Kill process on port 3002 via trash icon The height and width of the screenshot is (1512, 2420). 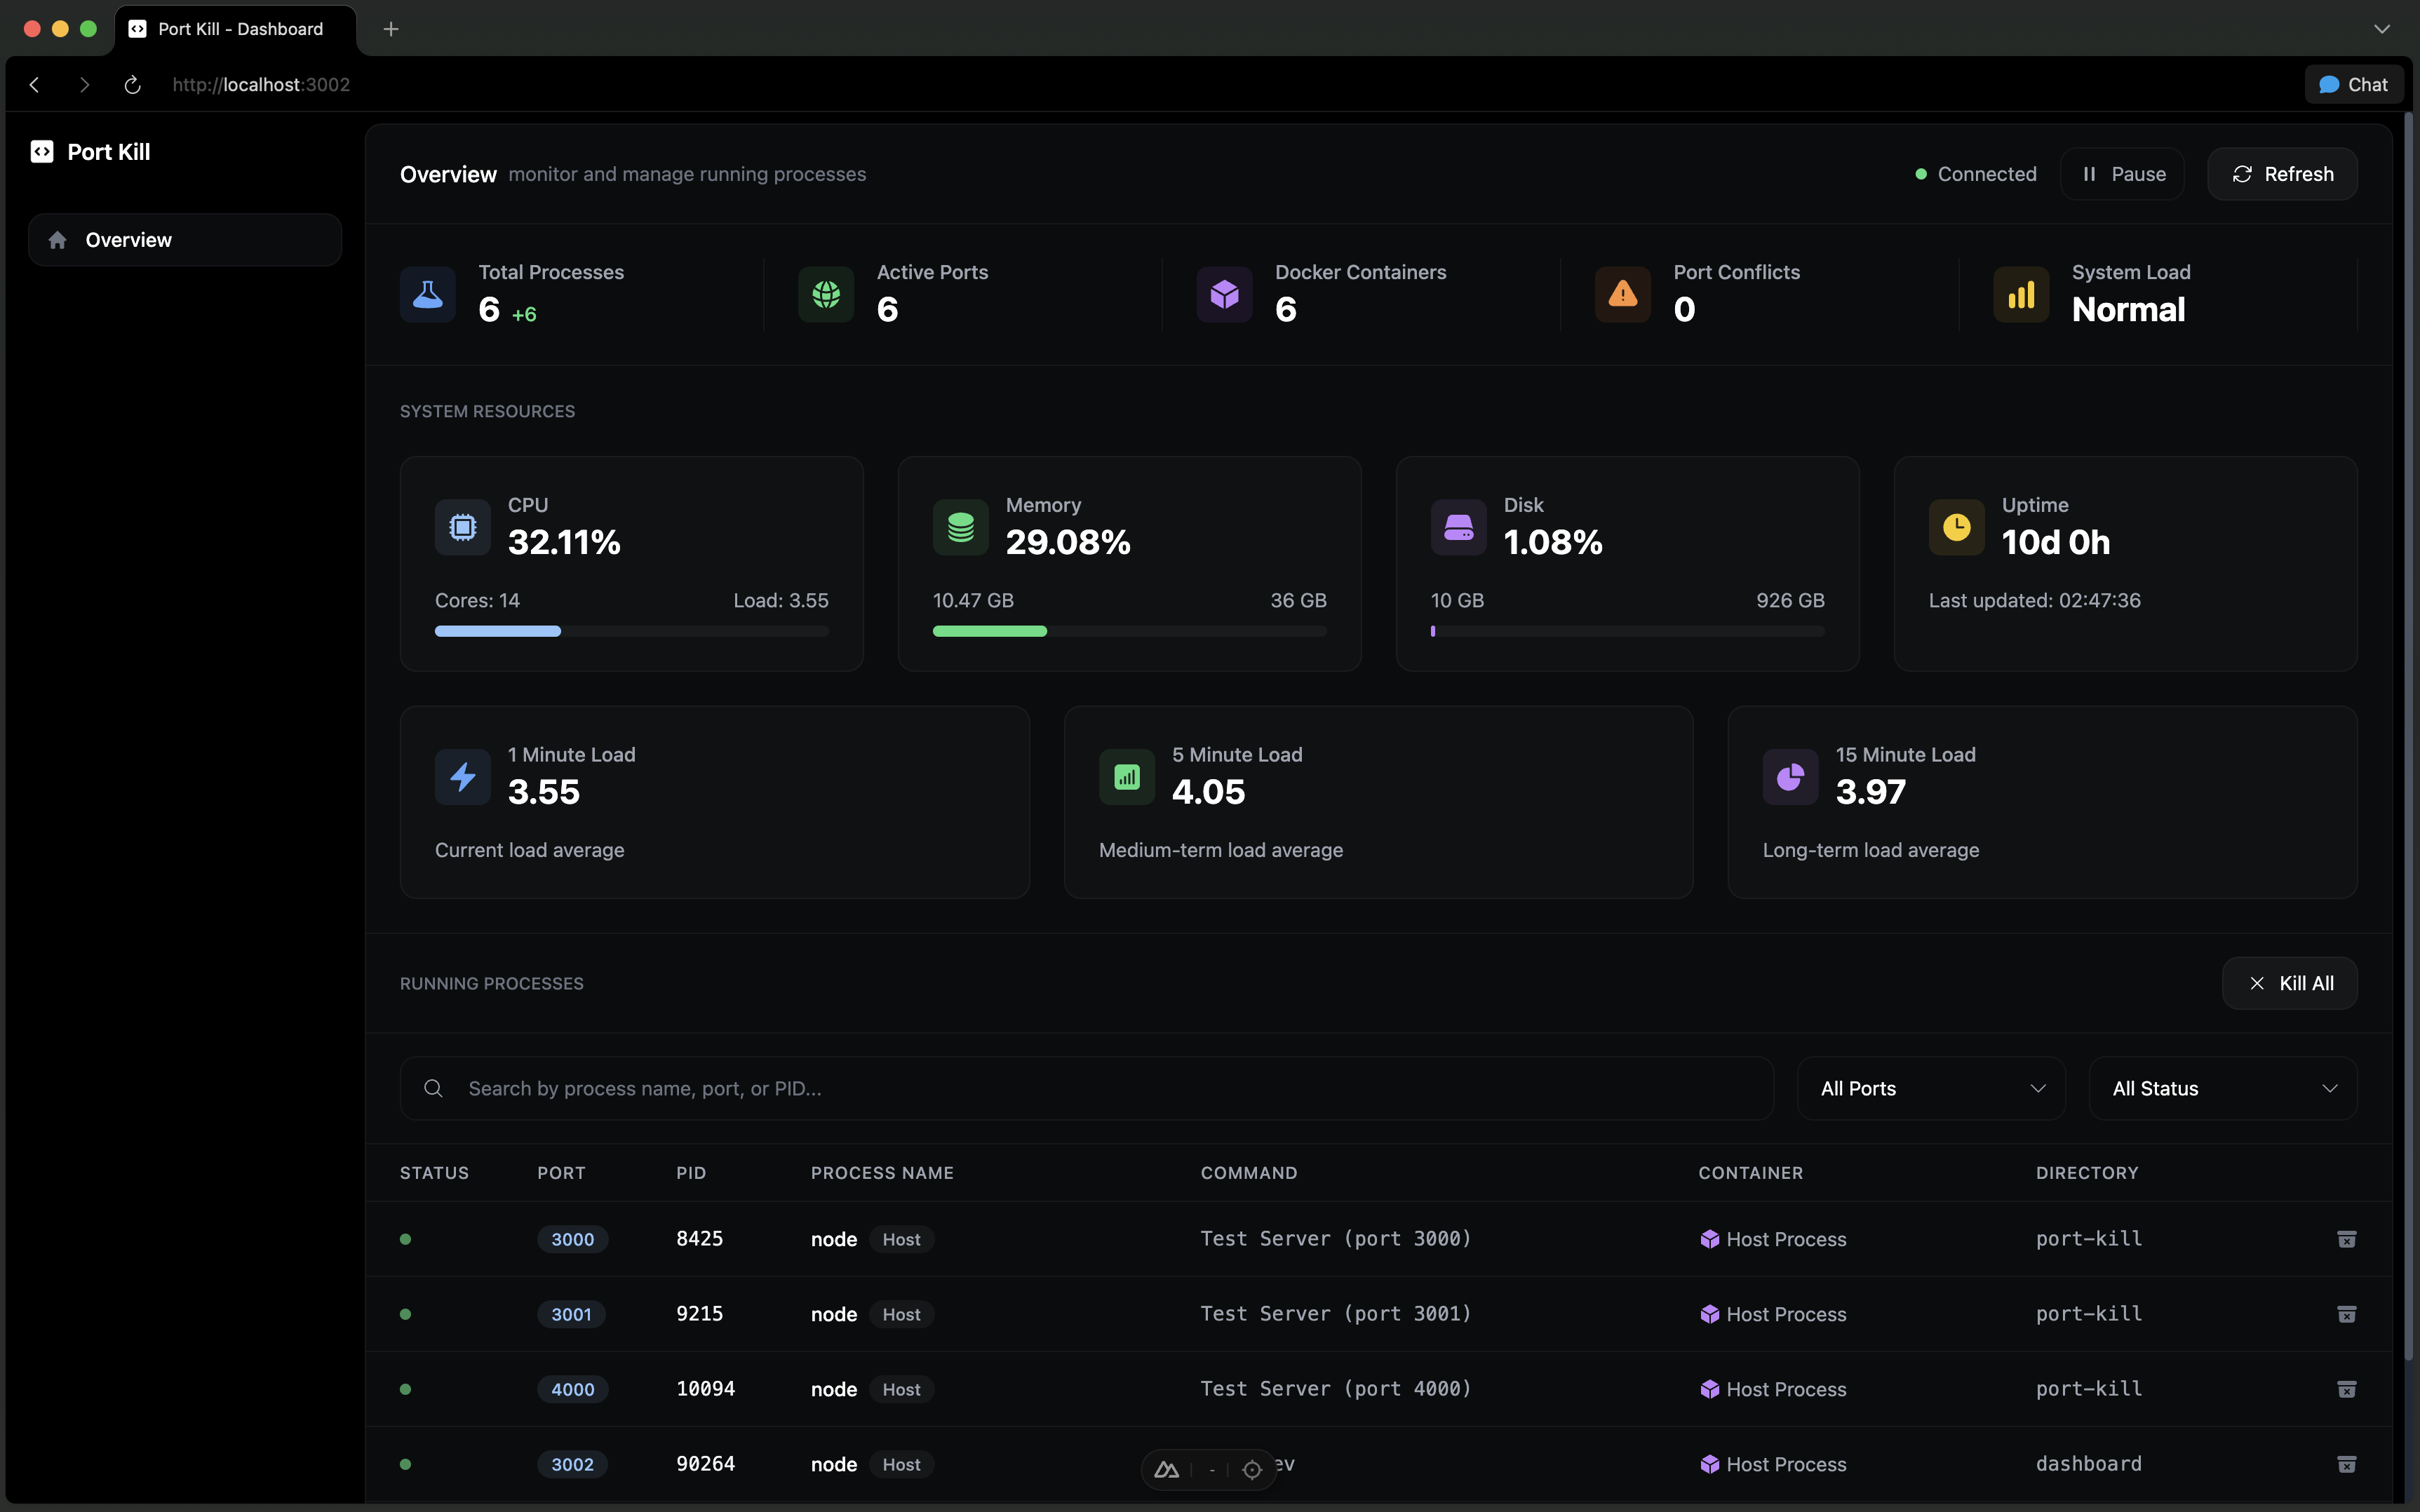(2346, 1464)
